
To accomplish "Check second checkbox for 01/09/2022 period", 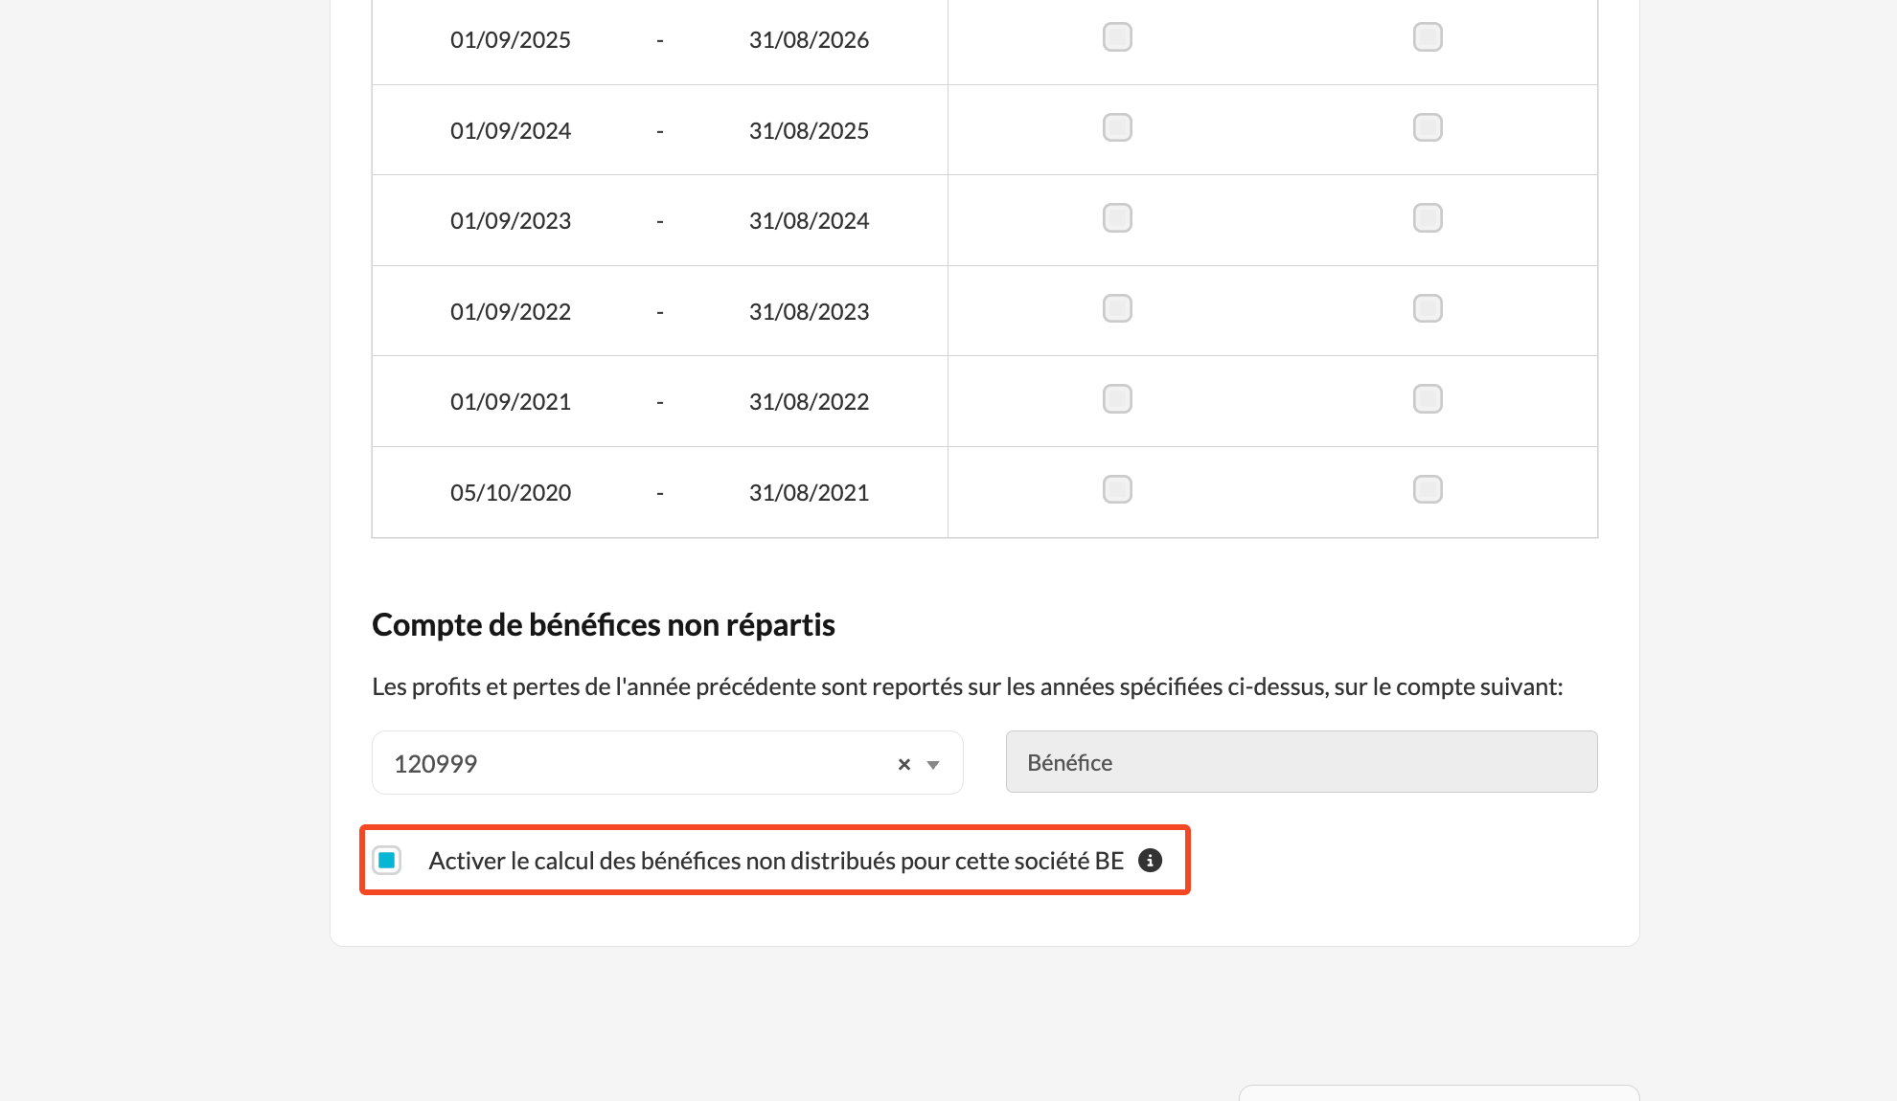I will click(x=1428, y=309).
